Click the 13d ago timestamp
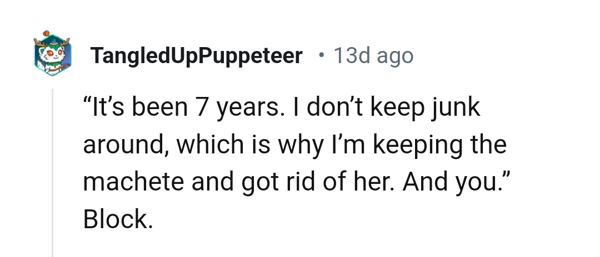600x257 pixels. coord(373,56)
